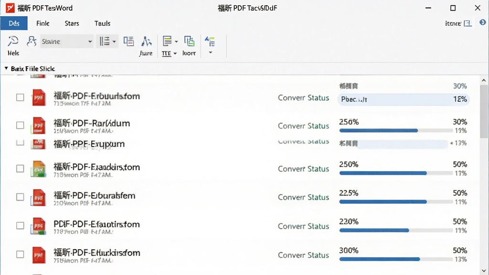The image size is (489, 275).
Task: Select the Tauls tab
Action: pyautogui.click(x=102, y=23)
